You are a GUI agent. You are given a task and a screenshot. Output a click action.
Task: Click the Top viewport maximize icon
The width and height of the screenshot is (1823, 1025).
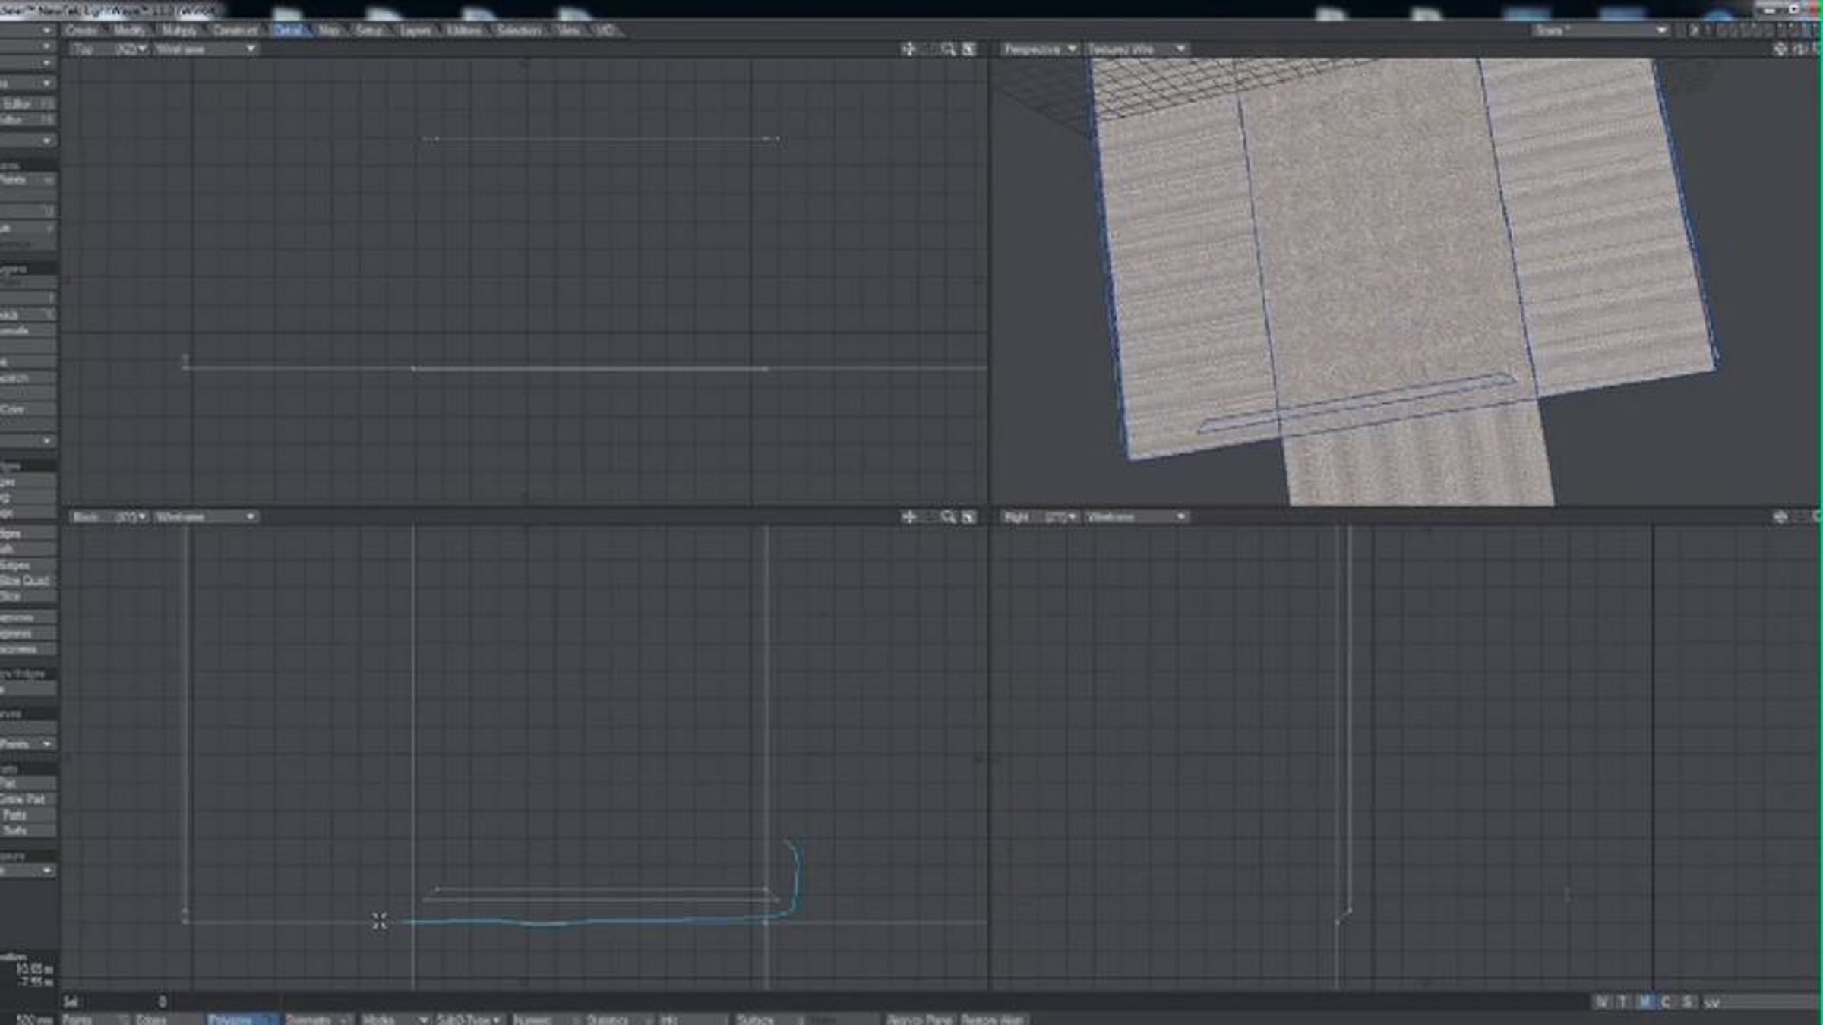click(969, 49)
